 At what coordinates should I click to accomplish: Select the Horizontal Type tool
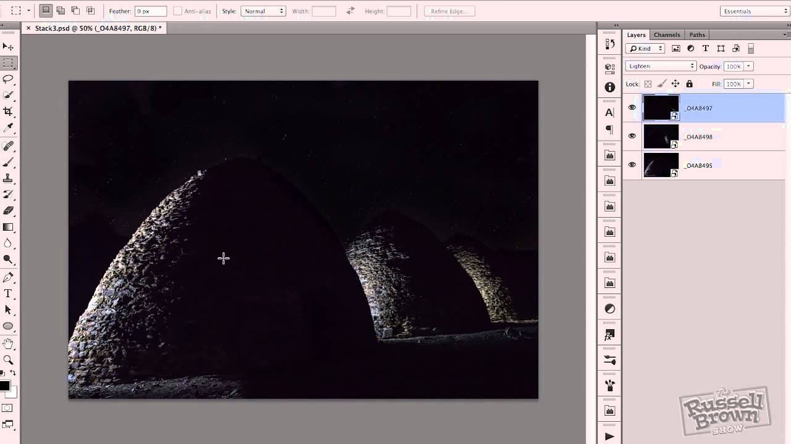(x=8, y=294)
